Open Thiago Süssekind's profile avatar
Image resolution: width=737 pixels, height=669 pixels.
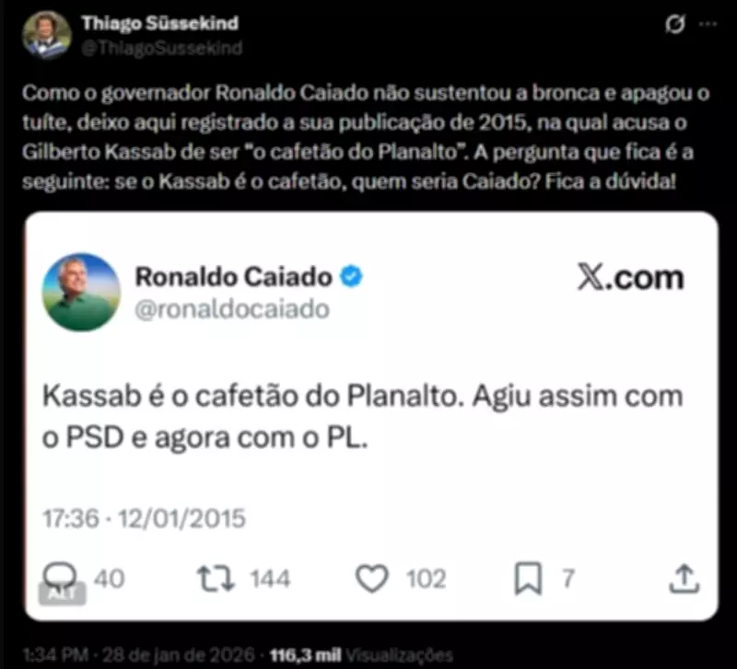coord(47,35)
